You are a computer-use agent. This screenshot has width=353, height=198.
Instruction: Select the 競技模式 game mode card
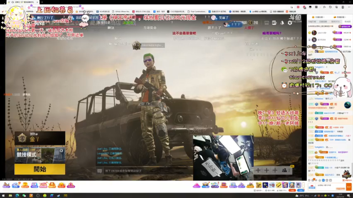pos(40,155)
